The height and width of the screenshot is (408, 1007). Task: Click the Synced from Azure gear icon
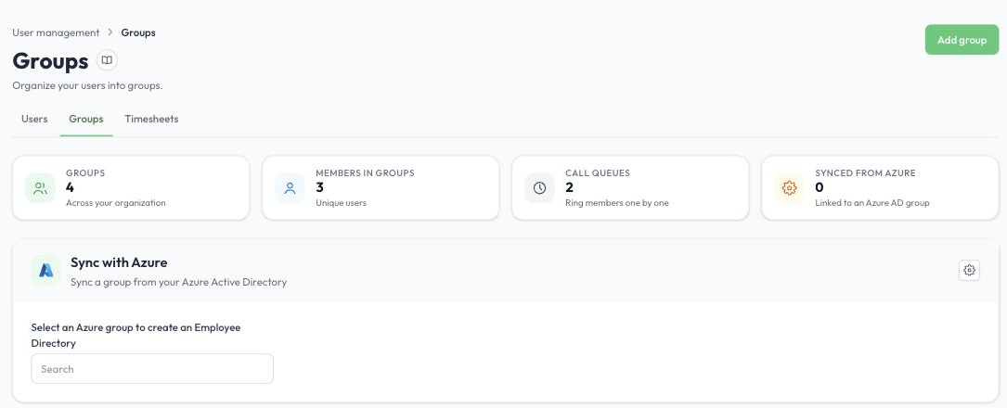(789, 188)
